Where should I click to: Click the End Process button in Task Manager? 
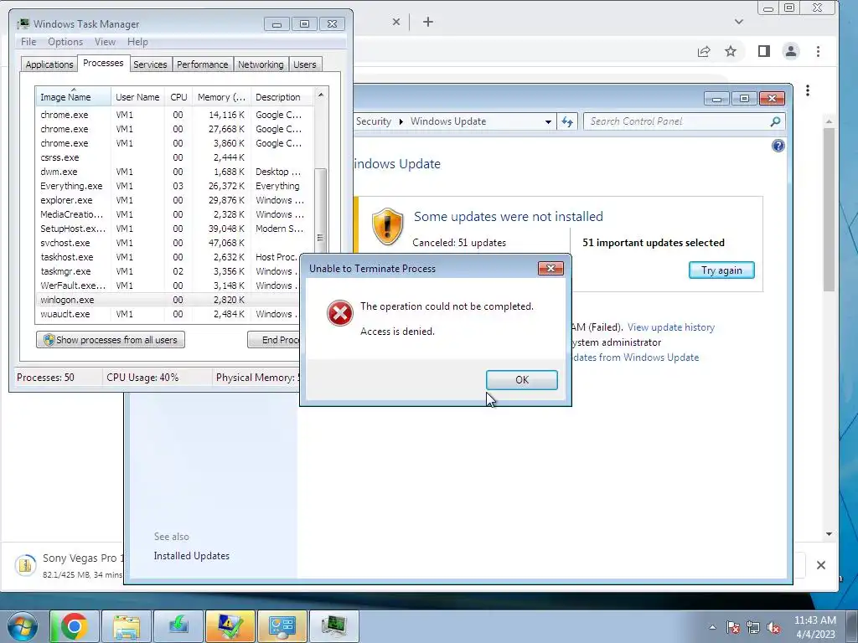pos(274,340)
